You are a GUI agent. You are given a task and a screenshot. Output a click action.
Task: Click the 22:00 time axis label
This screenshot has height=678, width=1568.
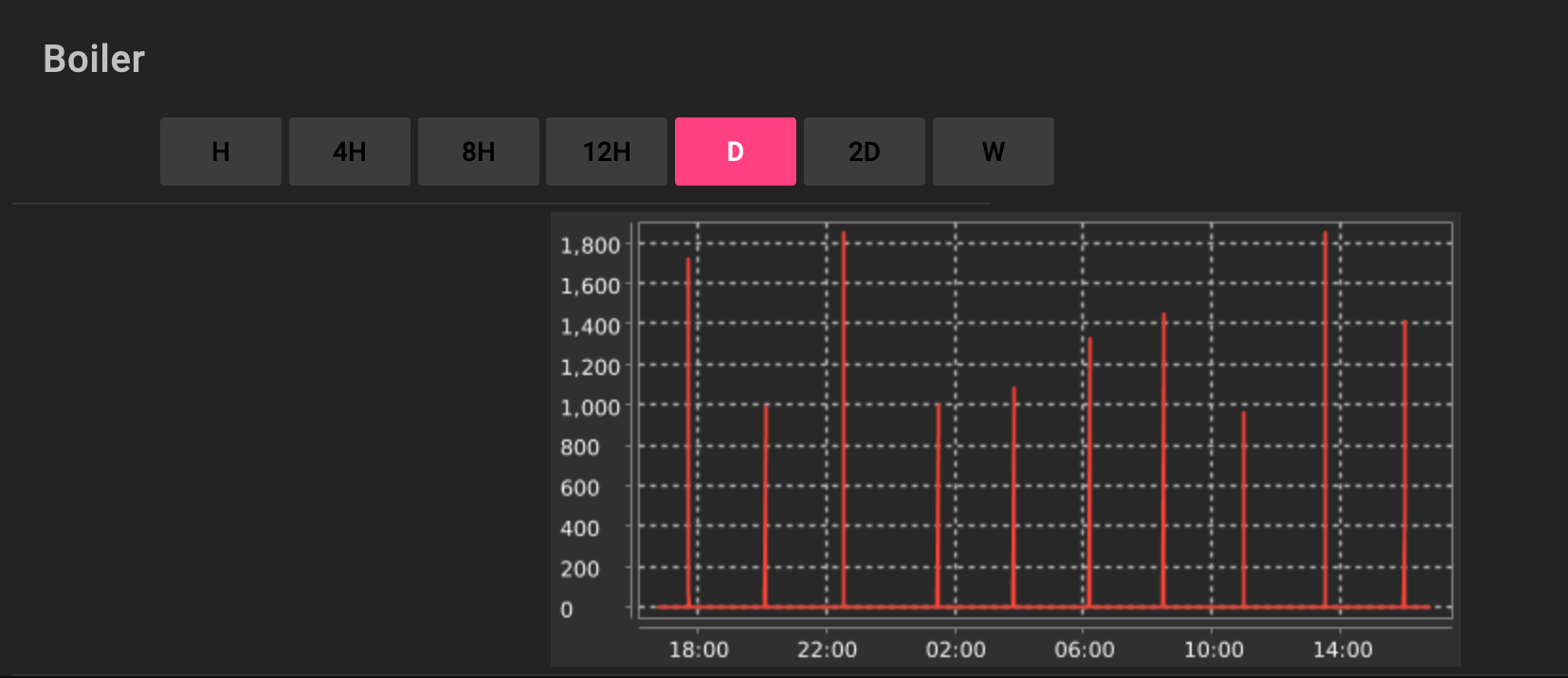(827, 650)
